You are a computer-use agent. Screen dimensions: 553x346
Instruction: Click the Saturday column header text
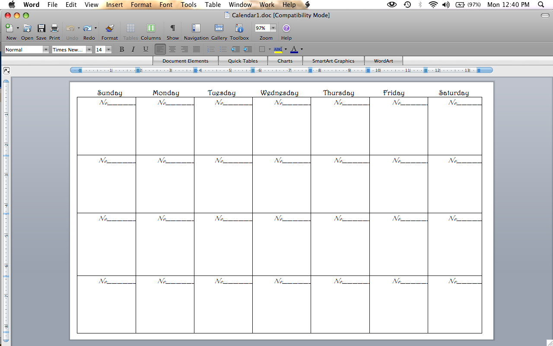pyautogui.click(x=454, y=93)
